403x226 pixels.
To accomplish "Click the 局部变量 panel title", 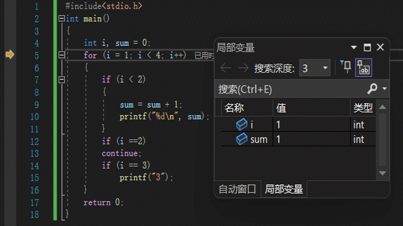I will [235, 48].
